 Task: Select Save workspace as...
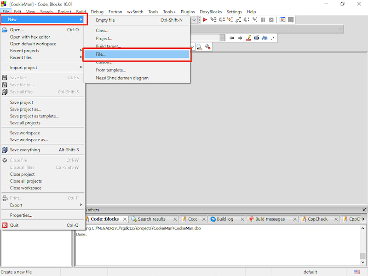42,140
